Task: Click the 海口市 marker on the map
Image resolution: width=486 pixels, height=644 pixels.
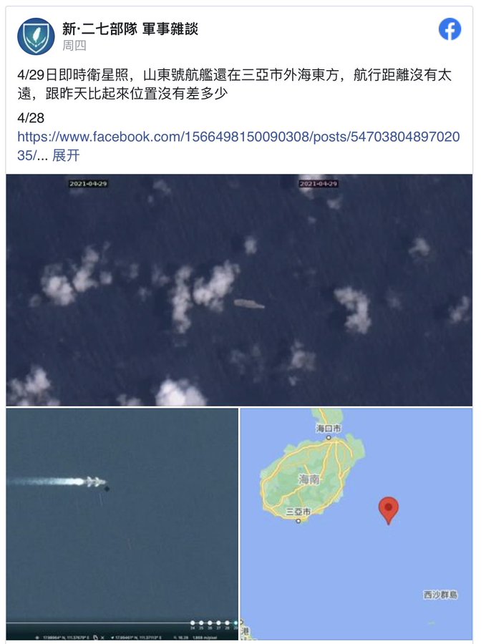Action: click(329, 437)
